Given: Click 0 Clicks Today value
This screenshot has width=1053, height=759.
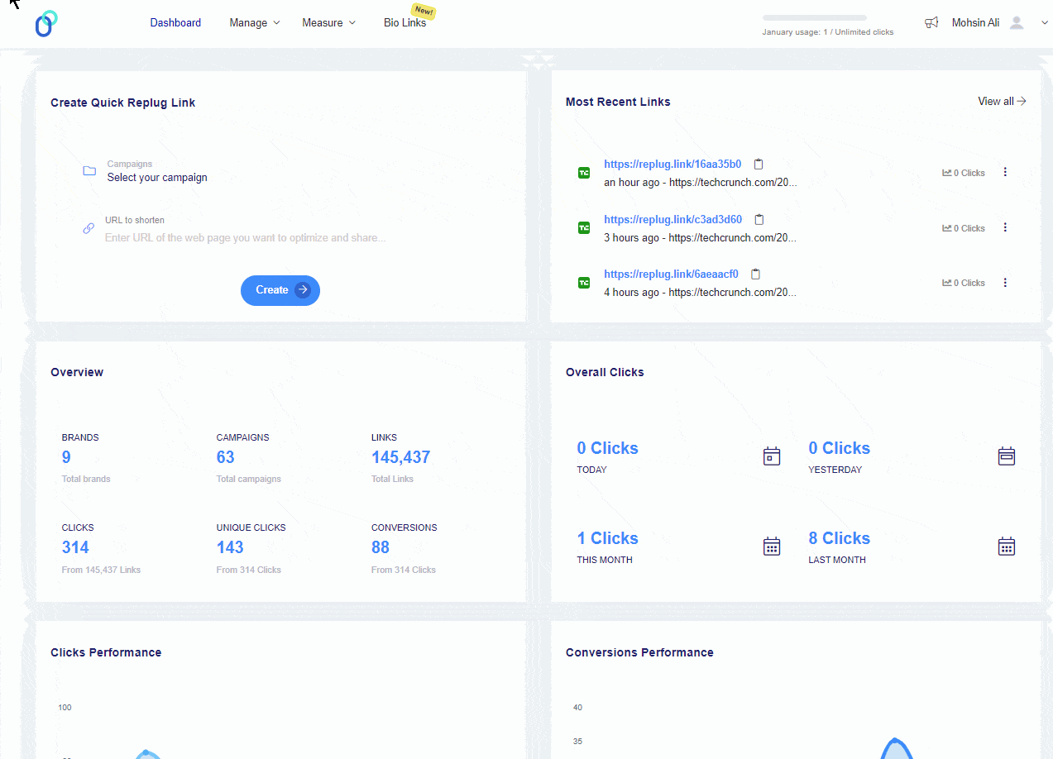Looking at the screenshot, I should click(607, 448).
